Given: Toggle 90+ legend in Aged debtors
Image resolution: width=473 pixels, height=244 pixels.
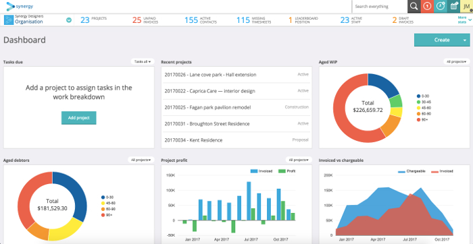Looking at the screenshot, I should coord(107,215).
